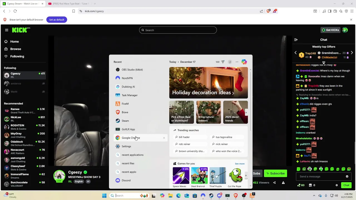356x200 pixels.
Task: Open the Brave main menu button
Action: [352, 11]
